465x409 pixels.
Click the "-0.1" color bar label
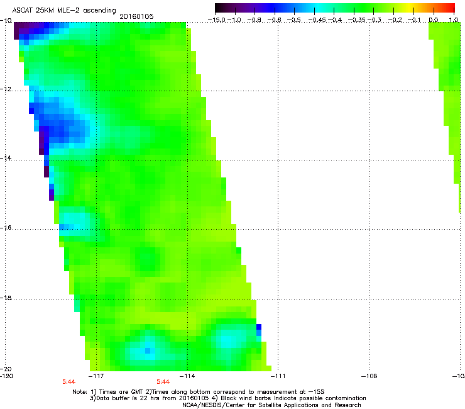(x=414, y=20)
